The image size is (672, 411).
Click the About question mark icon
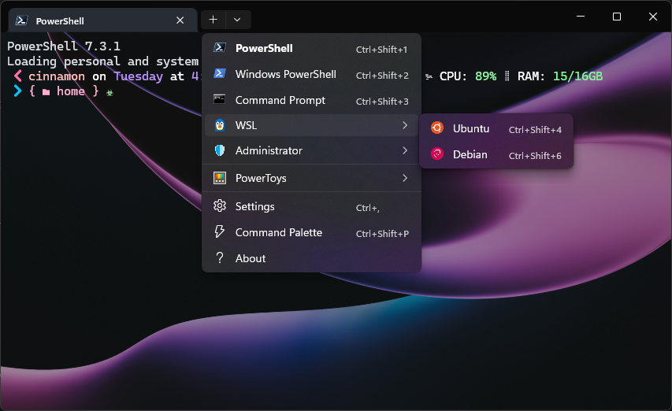(x=220, y=257)
